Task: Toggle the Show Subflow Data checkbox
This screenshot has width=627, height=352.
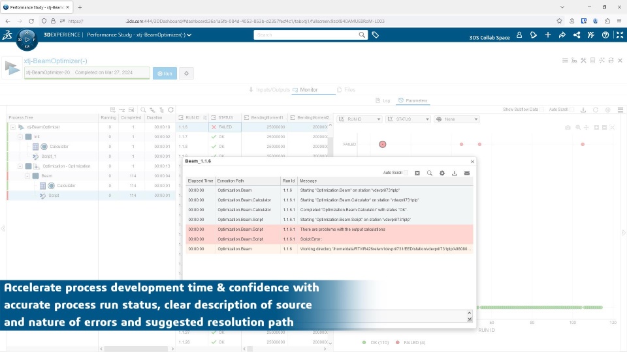Action: click(x=541, y=110)
